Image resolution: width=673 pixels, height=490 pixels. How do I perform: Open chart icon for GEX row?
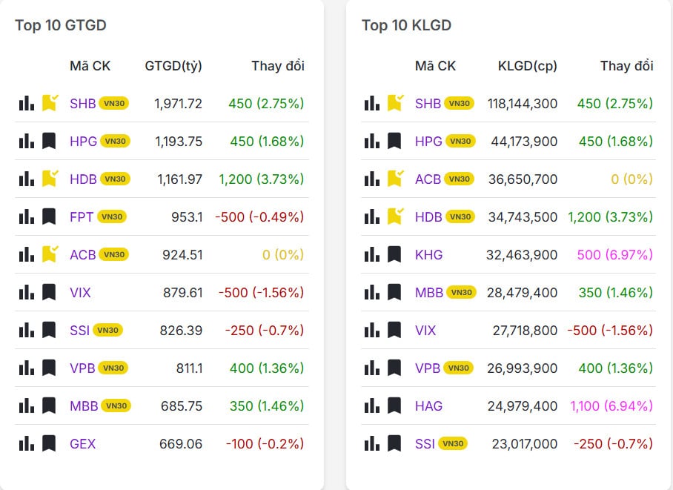(27, 443)
